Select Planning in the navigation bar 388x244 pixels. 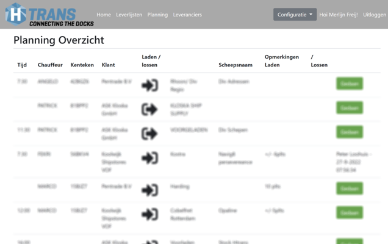(157, 15)
